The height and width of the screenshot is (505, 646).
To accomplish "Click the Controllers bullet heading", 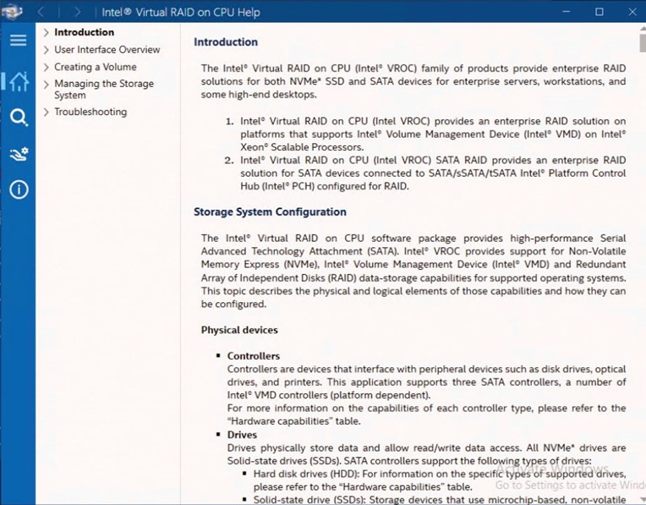I will 254,356.
